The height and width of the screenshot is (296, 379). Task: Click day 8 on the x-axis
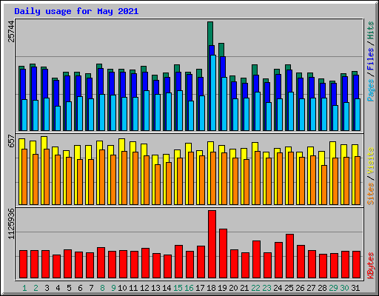pyautogui.click(x=102, y=288)
